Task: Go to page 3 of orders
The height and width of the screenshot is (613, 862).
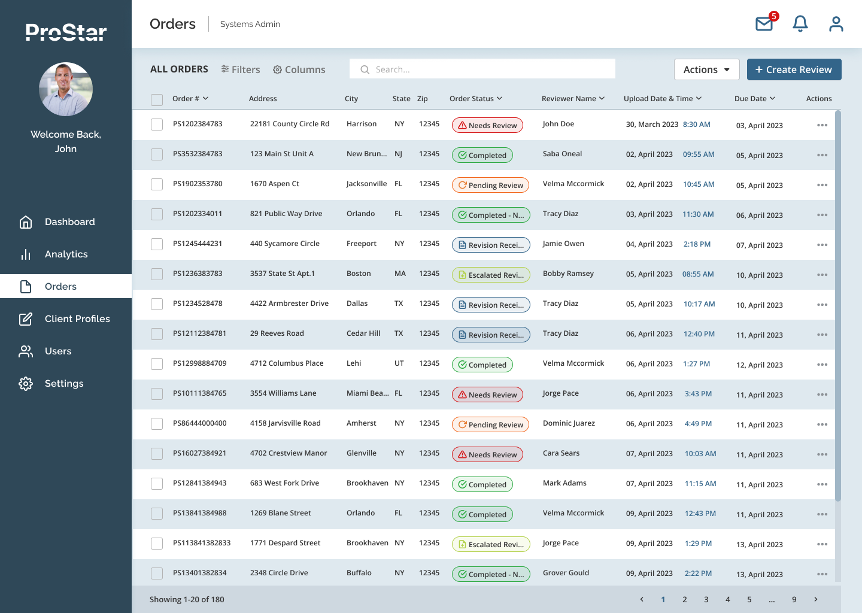Action: 706,599
